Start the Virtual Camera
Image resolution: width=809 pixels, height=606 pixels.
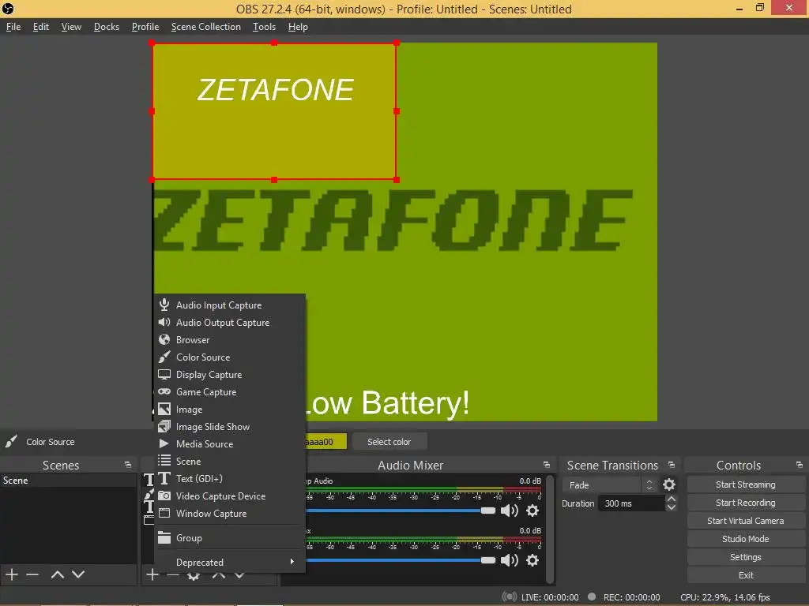746,521
